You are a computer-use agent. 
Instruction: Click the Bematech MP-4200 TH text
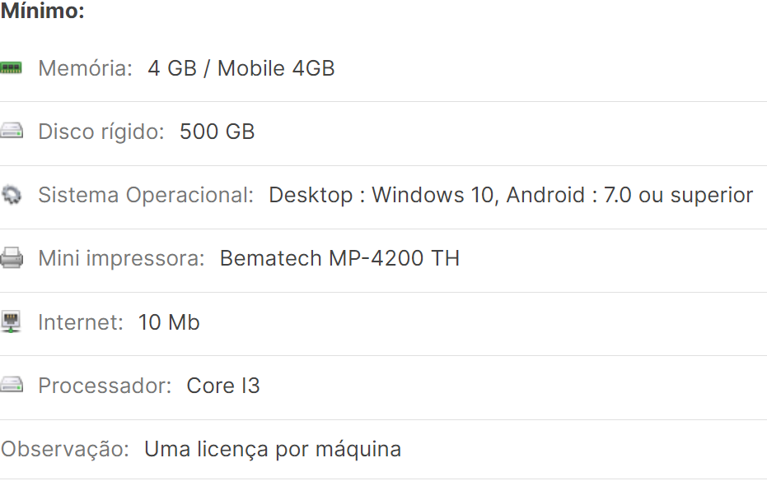(339, 258)
